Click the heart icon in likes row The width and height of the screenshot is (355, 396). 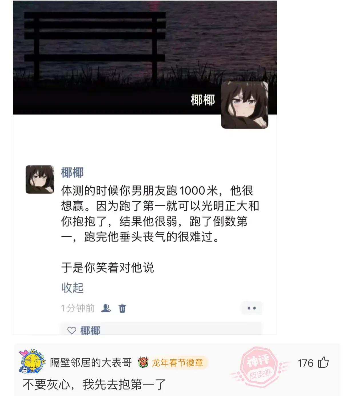[x=72, y=331]
